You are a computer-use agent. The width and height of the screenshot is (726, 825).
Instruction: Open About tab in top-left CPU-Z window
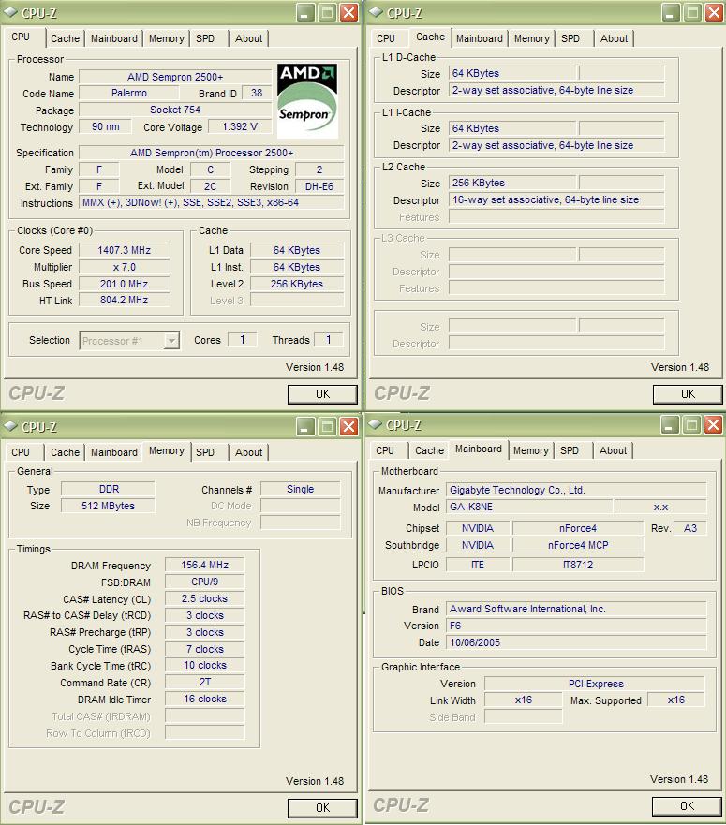tap(248, 38)
